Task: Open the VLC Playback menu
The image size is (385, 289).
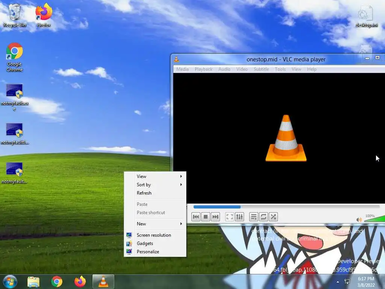Action: [203, 69]
